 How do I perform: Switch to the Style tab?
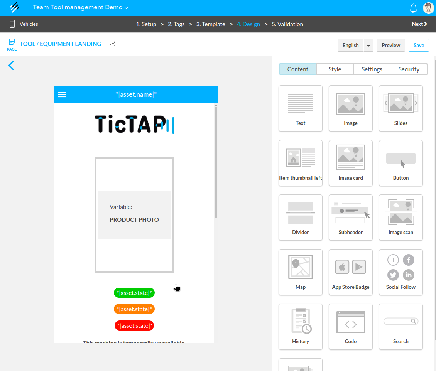pos(335,69)
